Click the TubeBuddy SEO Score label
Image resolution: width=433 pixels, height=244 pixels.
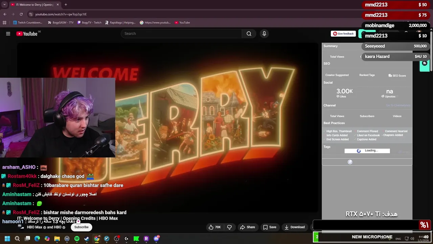(x=397, y=76)
